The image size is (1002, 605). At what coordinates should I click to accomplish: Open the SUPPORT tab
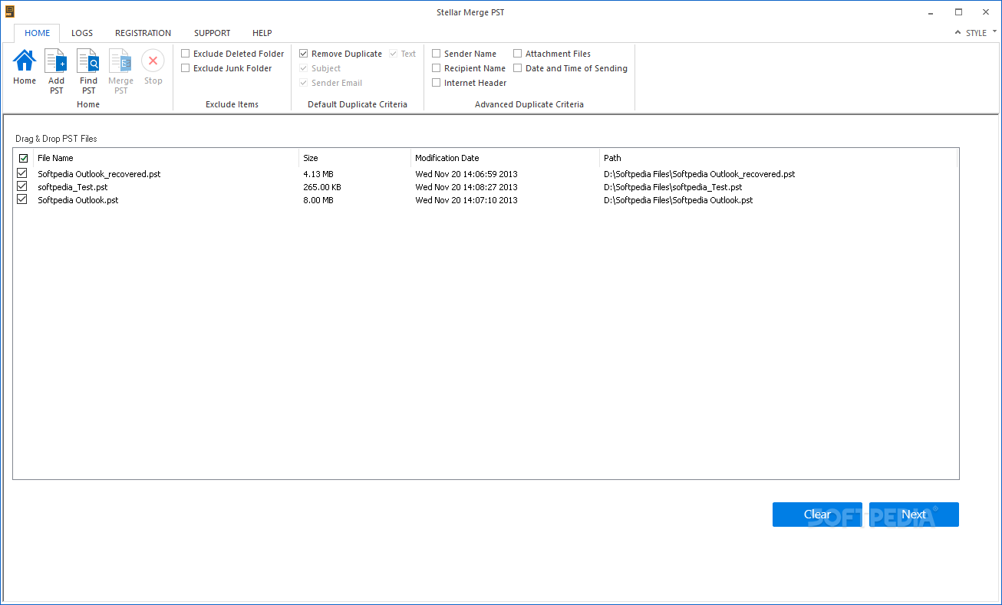(212, 33)
